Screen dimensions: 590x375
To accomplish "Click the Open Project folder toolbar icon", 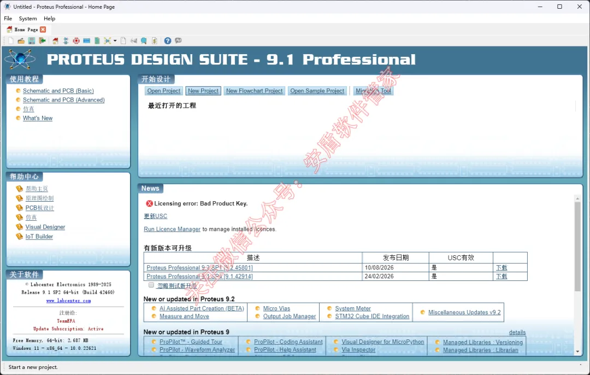I will coord(21,40).
